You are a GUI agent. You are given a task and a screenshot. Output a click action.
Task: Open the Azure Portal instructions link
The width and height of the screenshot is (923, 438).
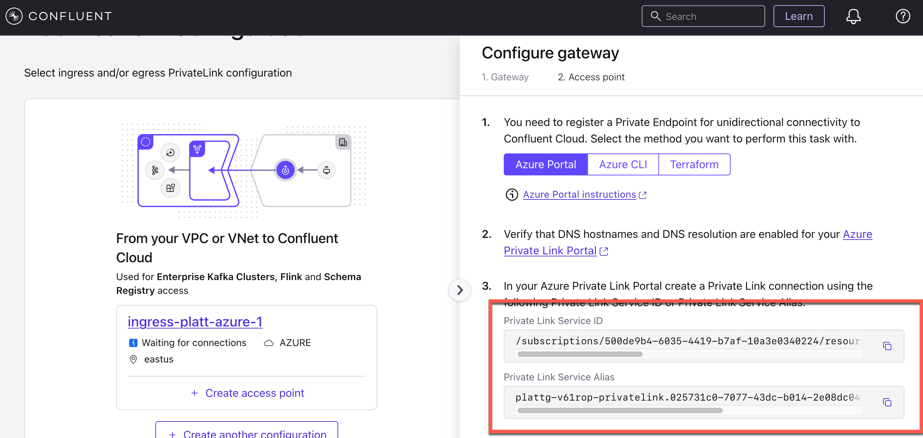point(579,194)
